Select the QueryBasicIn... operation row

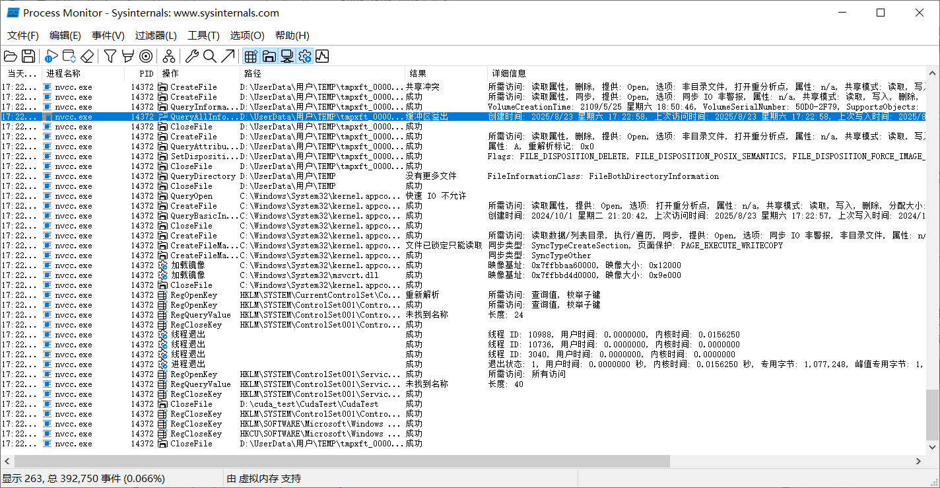tap(463, 216)
